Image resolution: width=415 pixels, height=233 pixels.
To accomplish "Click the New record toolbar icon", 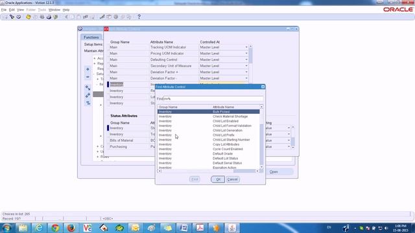I will (x=5, y=17).
